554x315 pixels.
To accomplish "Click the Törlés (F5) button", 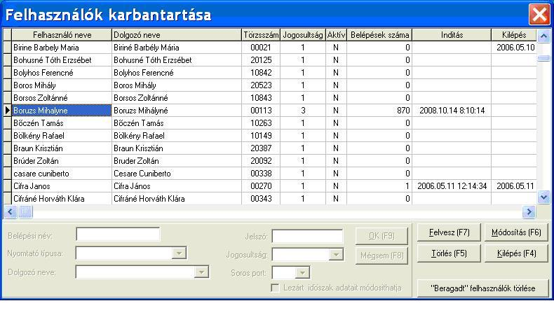I will [x=449, y=253].
